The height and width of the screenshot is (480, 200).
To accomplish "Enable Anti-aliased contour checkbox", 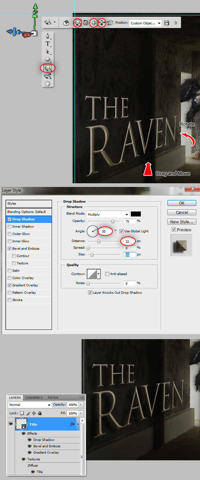I will [x=107, y=274].
